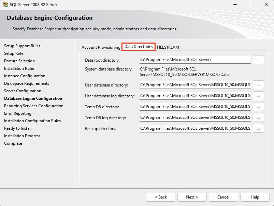Close the SQL Server 2008 R2 Setup window
The width and height of the screenshot is (274, 206).
tap(266, 4)
